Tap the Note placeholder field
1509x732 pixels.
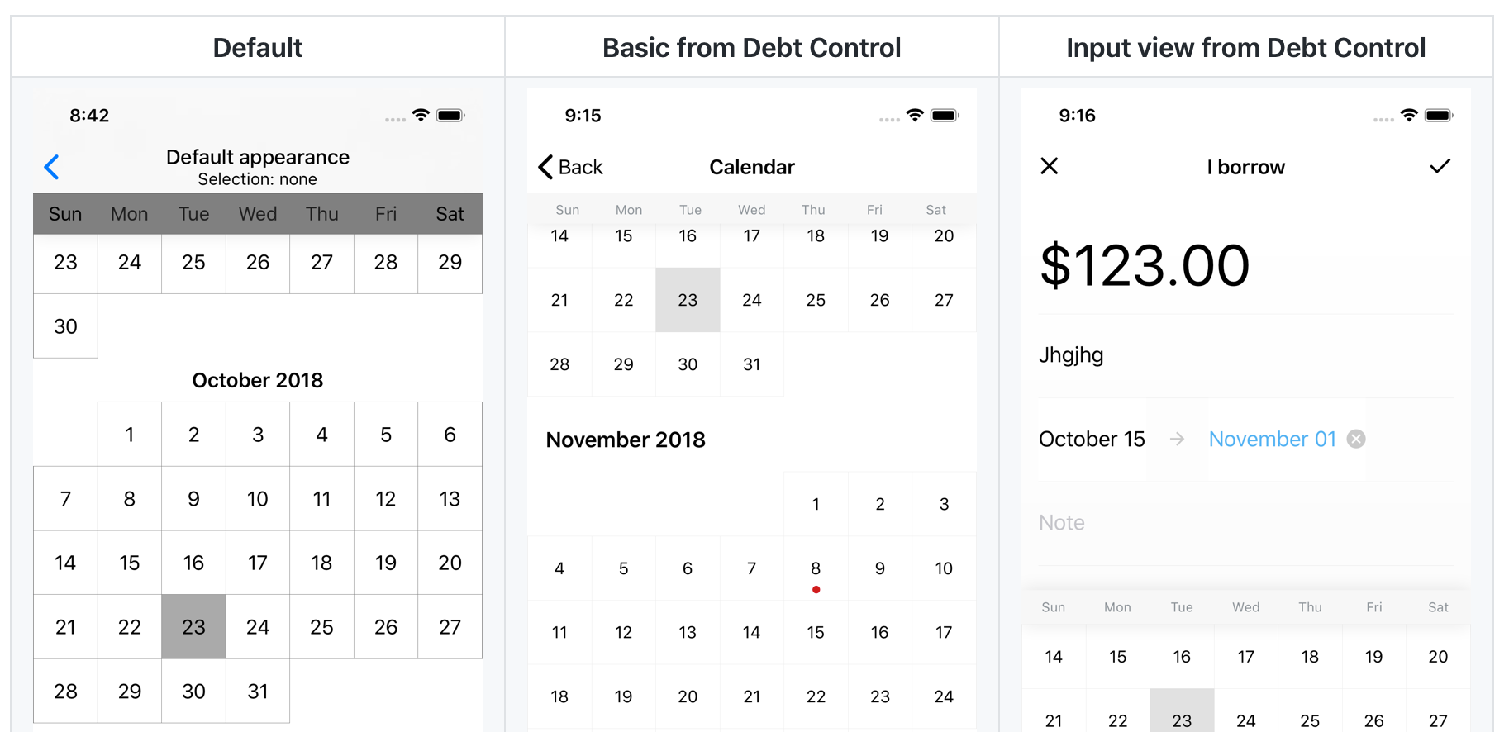[x=1061, y=522]
